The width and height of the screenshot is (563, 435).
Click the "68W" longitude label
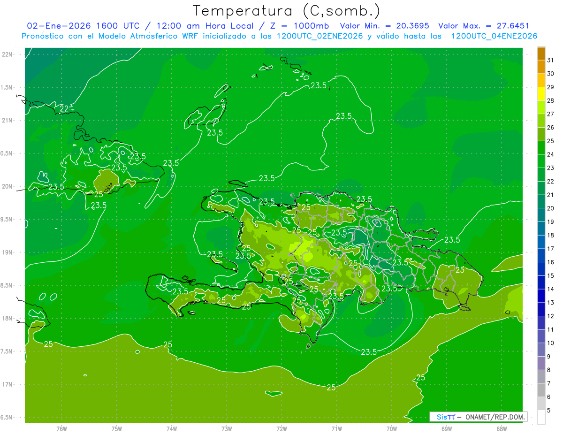click(x=501, y=429)
